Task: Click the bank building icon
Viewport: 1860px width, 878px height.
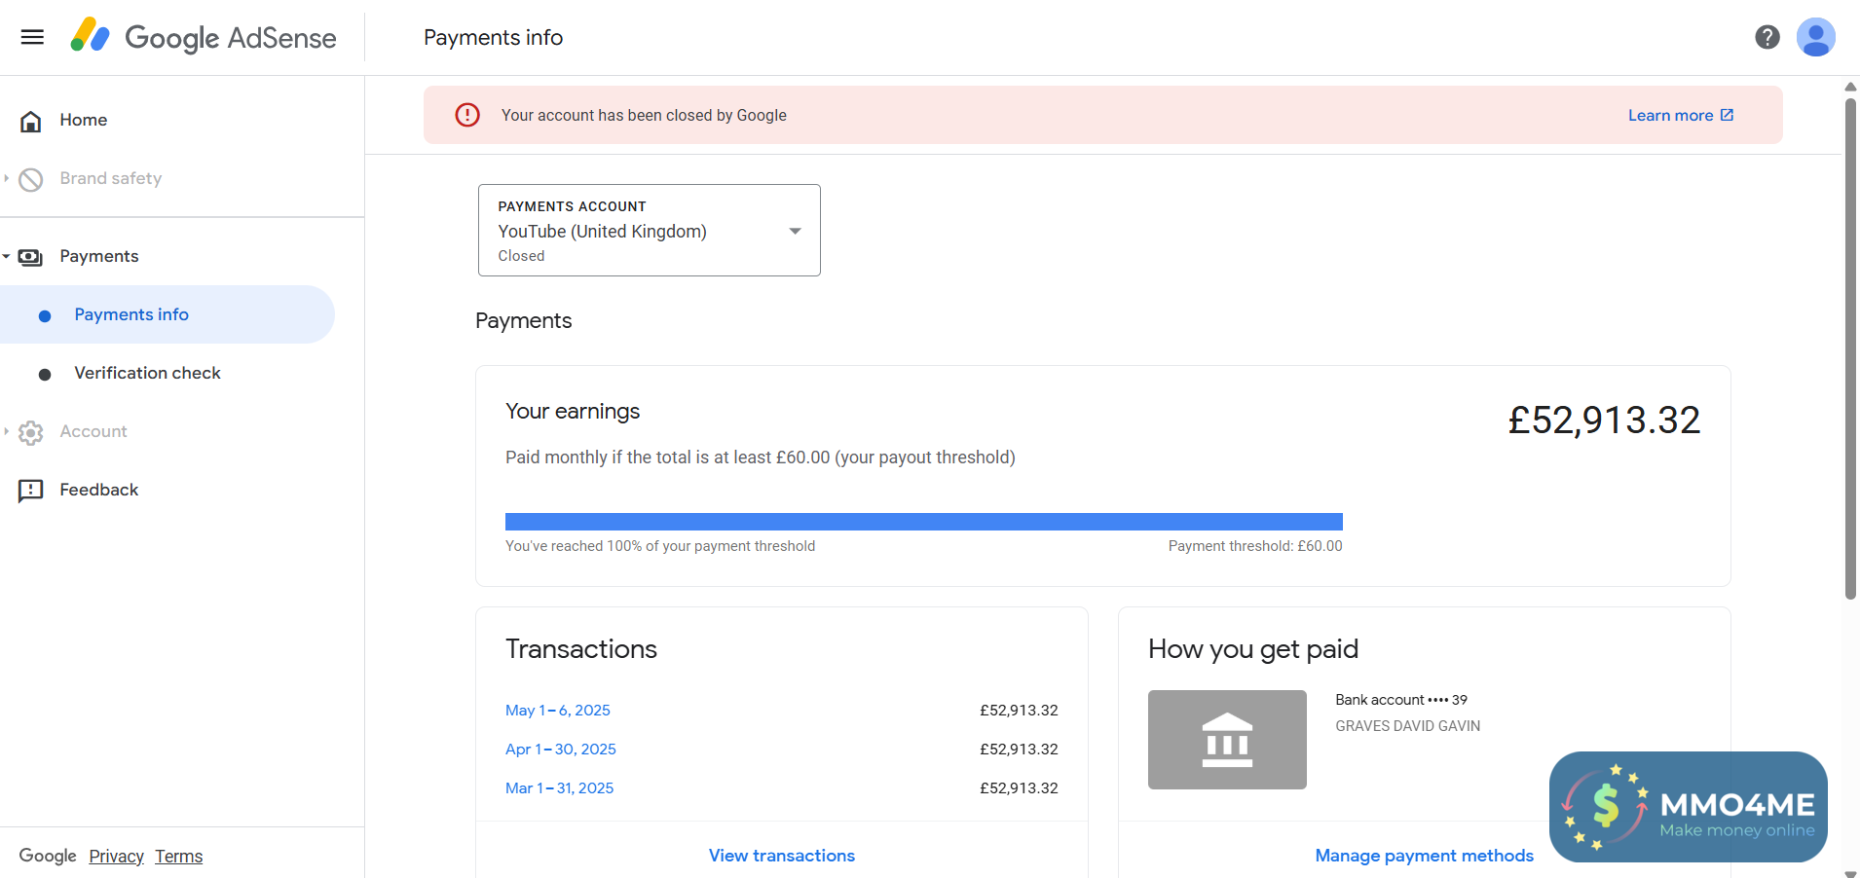Action: point(1226,740)
